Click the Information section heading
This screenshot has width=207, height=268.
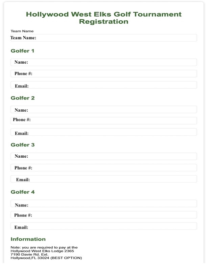(x=28, y=239)
